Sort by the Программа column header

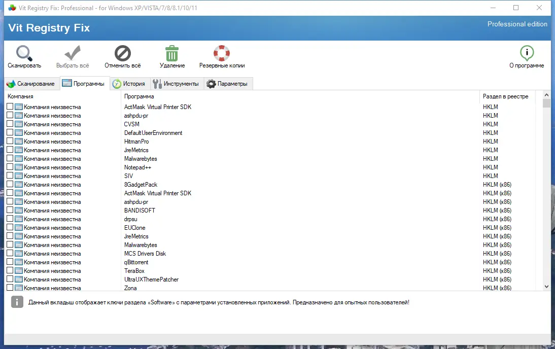pos(300,96)
